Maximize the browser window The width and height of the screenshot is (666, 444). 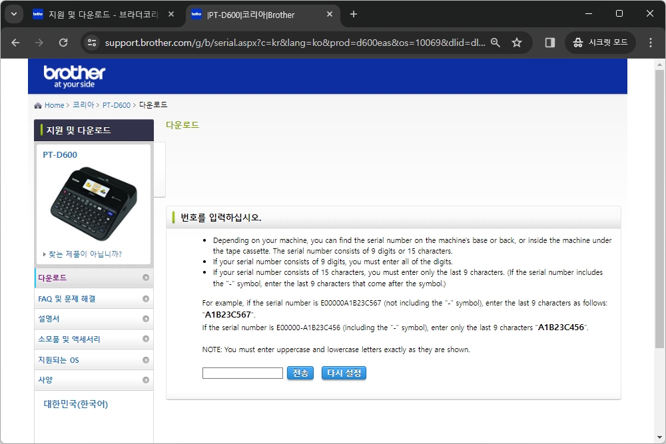coord(619,13)
